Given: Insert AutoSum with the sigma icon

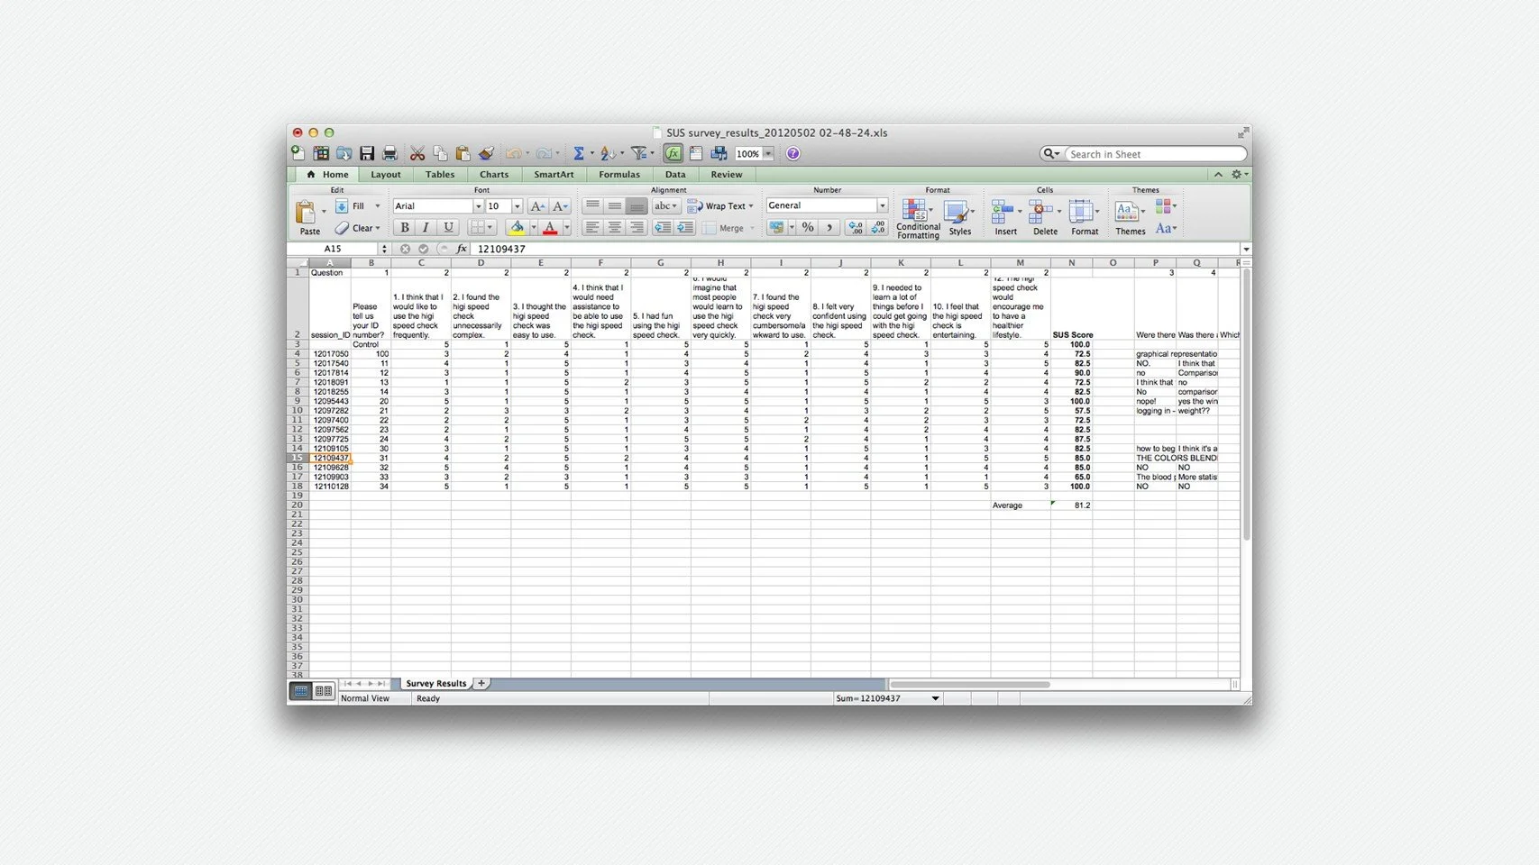Looking at the screenshot, I should click(579, 153).
